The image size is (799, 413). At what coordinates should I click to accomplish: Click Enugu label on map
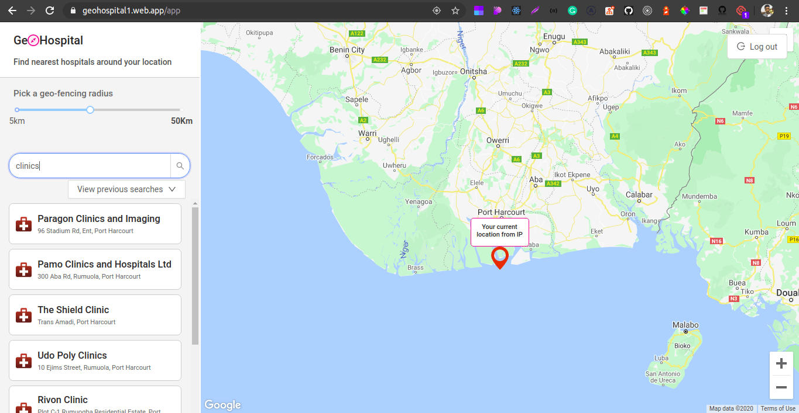tap(554, 36)
